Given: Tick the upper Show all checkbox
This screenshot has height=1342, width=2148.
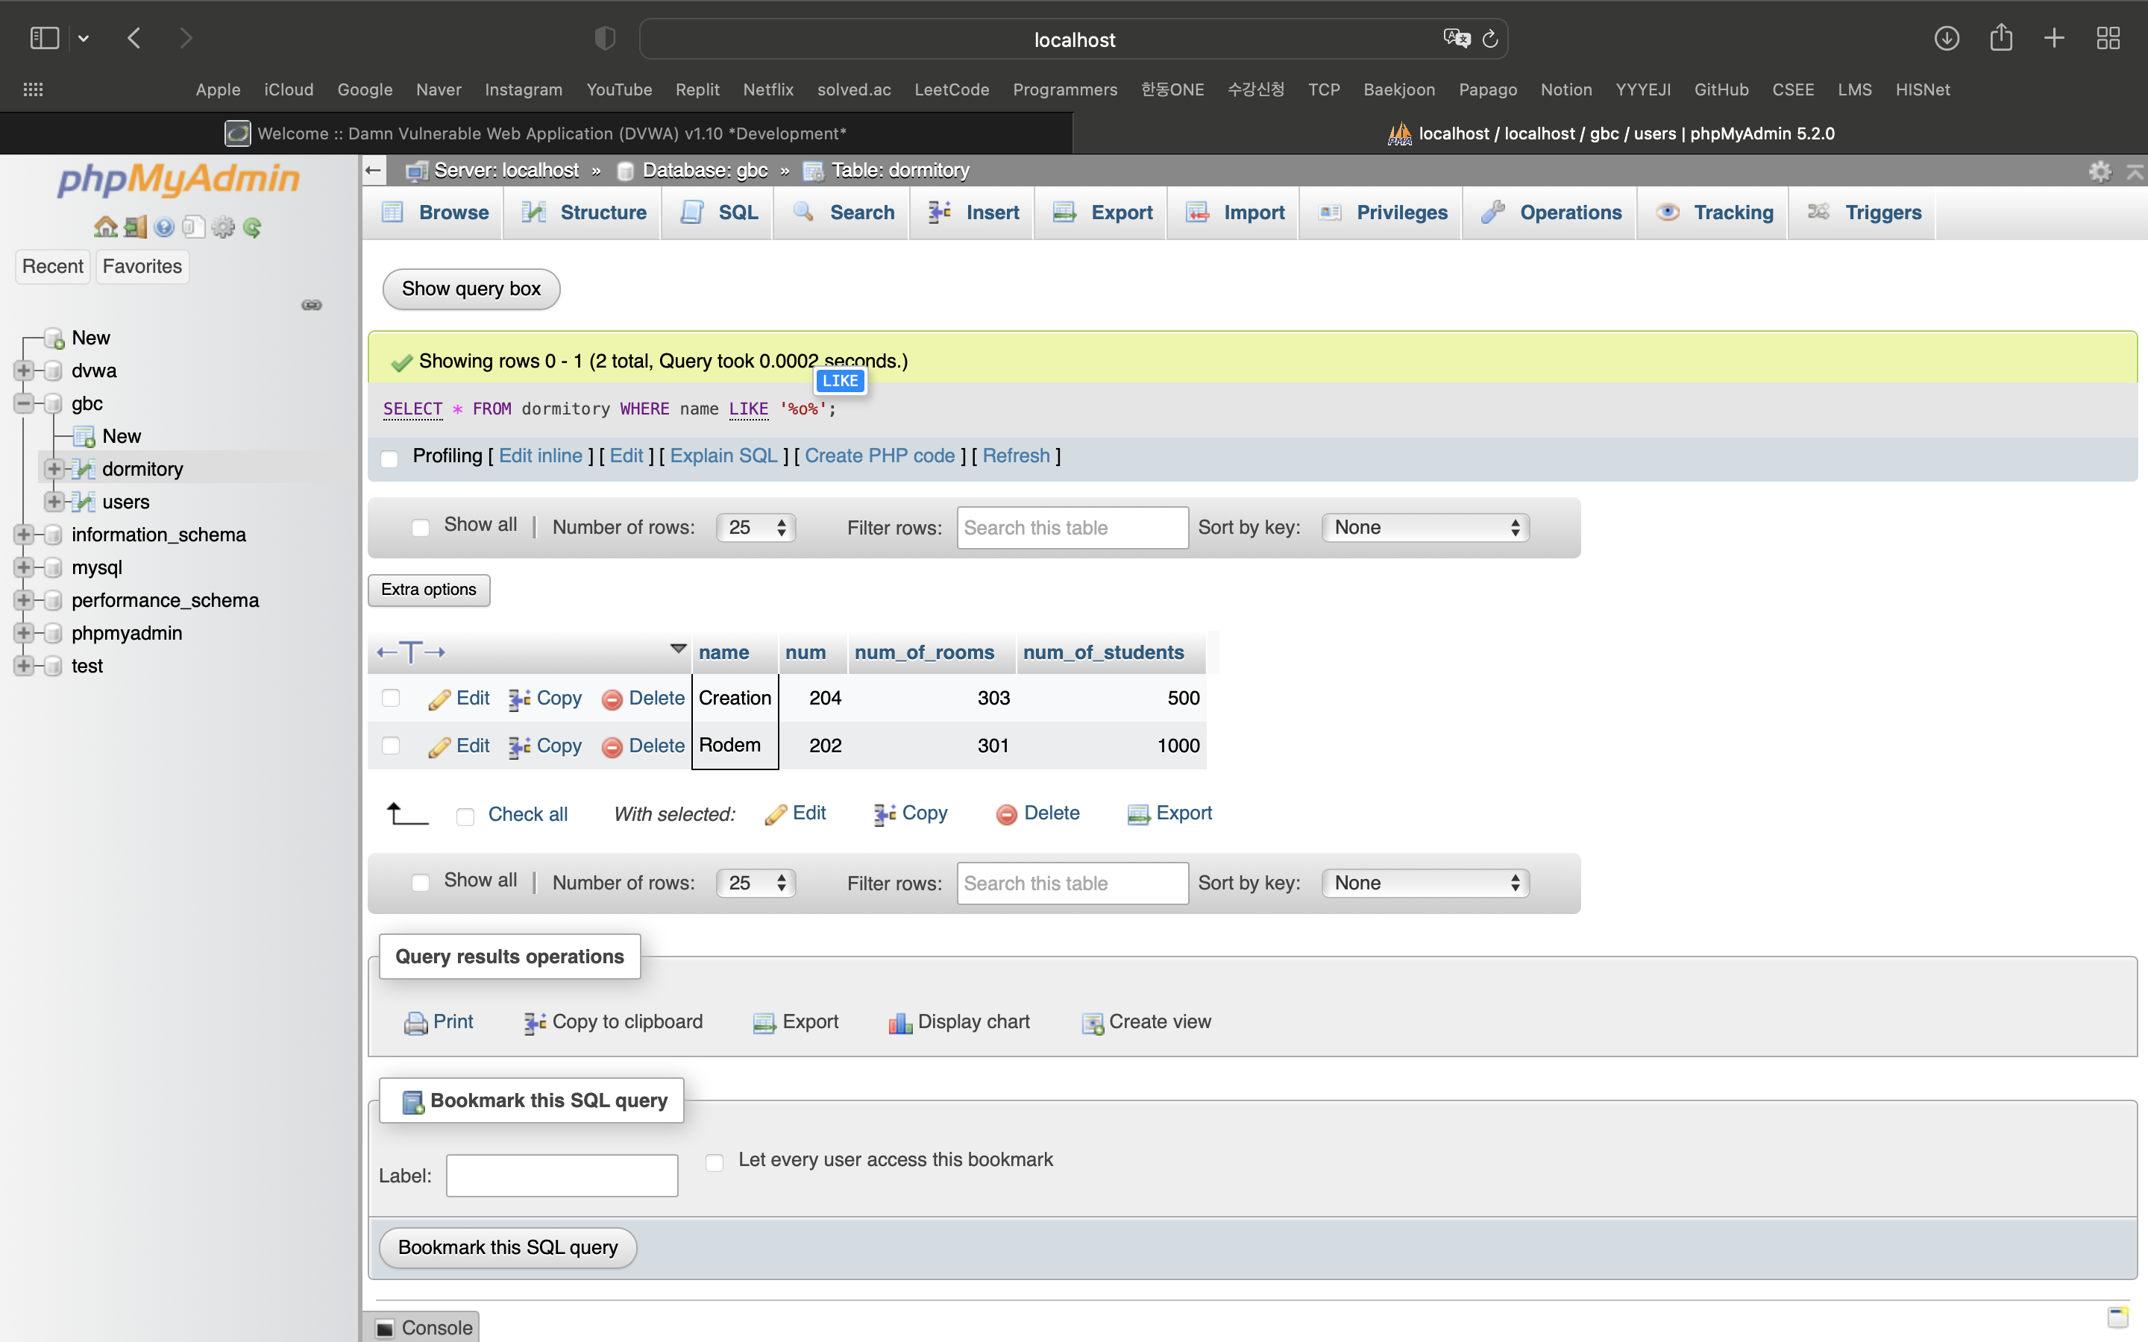Looking at the screenshot, I should click(421, 527).
